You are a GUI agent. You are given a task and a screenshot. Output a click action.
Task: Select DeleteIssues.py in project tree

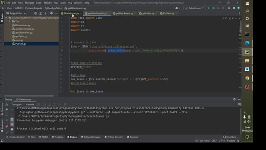tap(22, 25)
